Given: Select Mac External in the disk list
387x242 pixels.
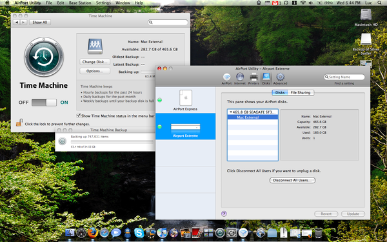Looking at the screenshot, I should pos(252,117).
